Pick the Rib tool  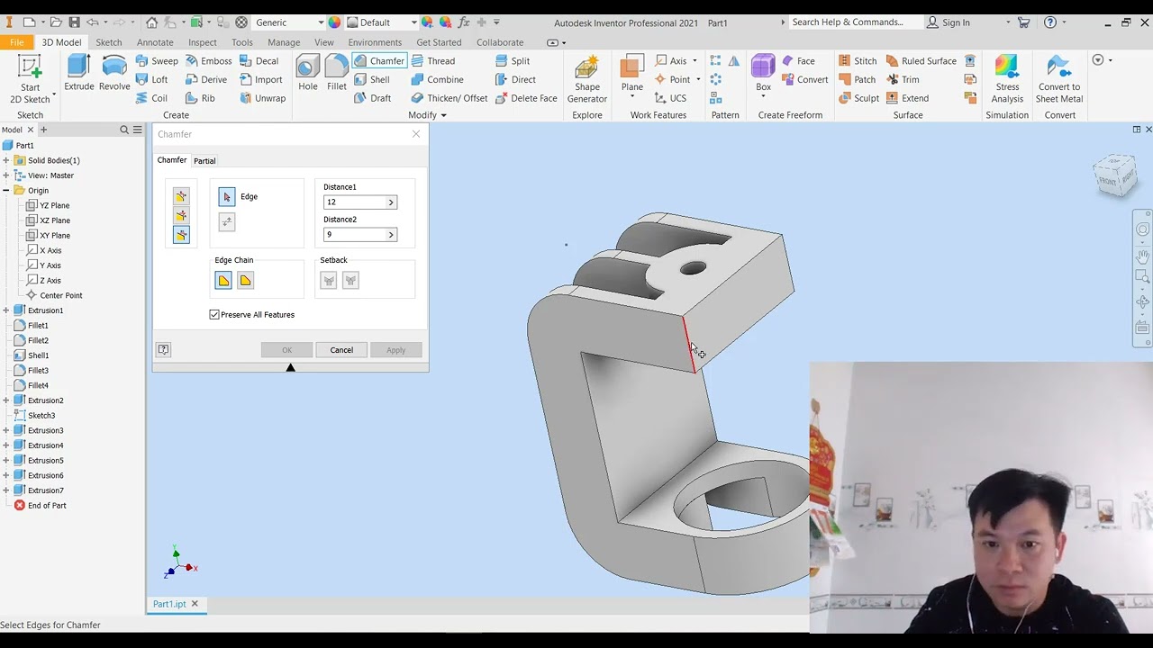(200, 98)
